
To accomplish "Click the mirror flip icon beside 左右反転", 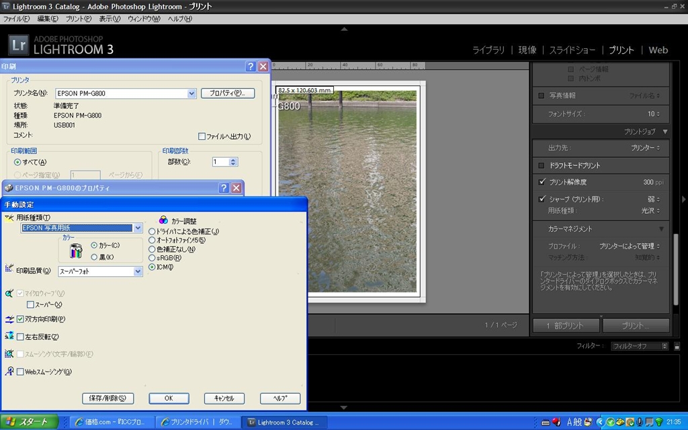I will pyautogui.click(x=9, y=336).
